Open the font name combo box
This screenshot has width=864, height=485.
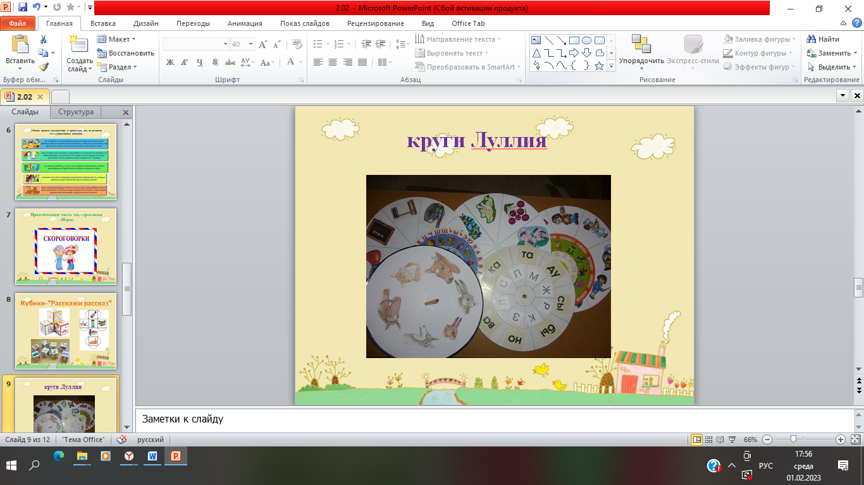click(x=196, y=44)
